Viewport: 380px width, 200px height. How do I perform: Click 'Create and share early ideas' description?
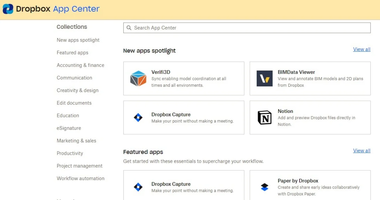tap(319, 191)
